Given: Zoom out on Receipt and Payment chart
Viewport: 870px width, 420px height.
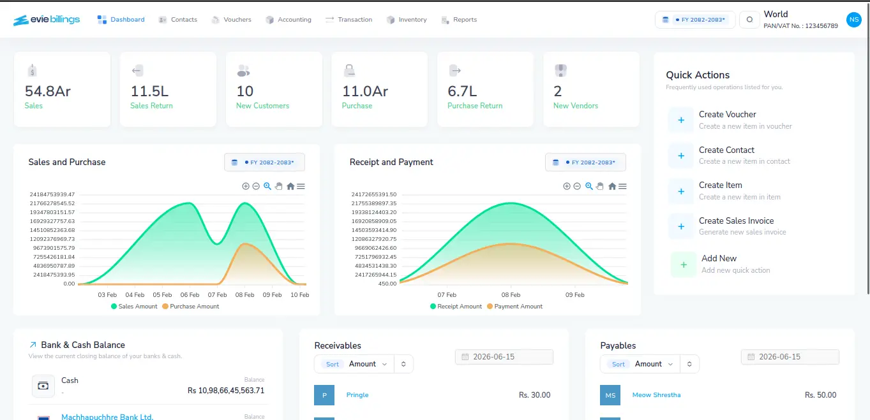Looking at the screenshot, I should [x=577, y=186].
